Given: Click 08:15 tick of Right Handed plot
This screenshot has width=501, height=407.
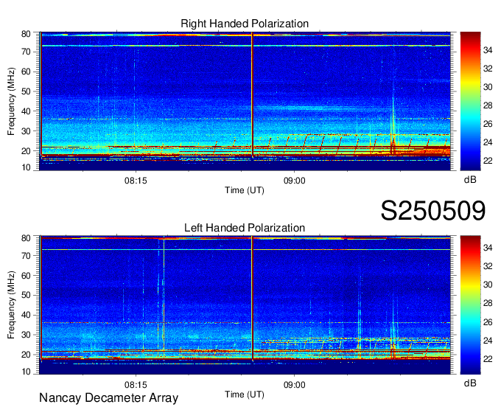Looking at the screenshot, I should (136, 181).
